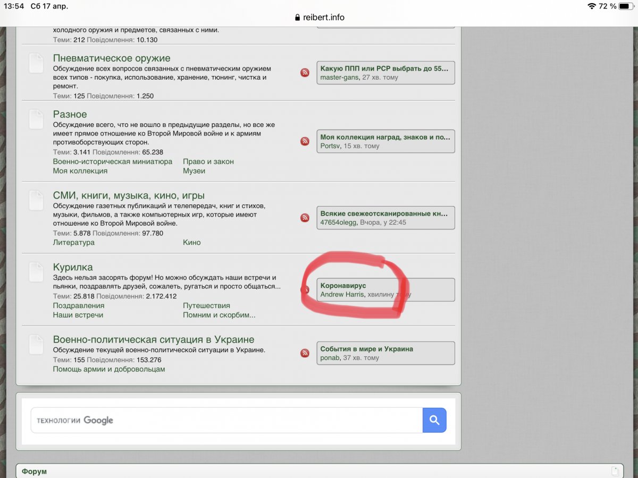Tap the 13:54 clock in status bar
Screen dimensions: 638x478
click(x=15, y=6)
